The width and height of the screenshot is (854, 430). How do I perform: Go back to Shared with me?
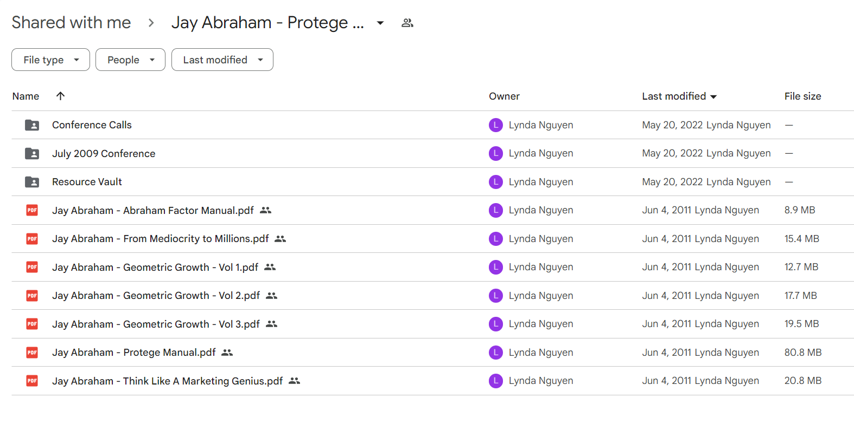coord(71,23)
